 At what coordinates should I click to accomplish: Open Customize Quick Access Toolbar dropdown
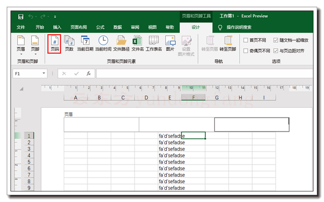(55, 17)
